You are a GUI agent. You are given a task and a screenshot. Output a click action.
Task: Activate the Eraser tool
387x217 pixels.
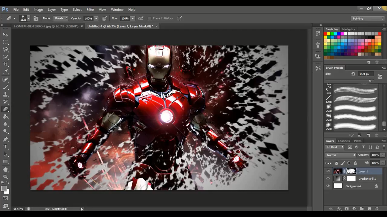click(5, 109)
